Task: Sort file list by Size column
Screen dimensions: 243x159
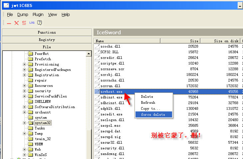Action: point(180,41)
